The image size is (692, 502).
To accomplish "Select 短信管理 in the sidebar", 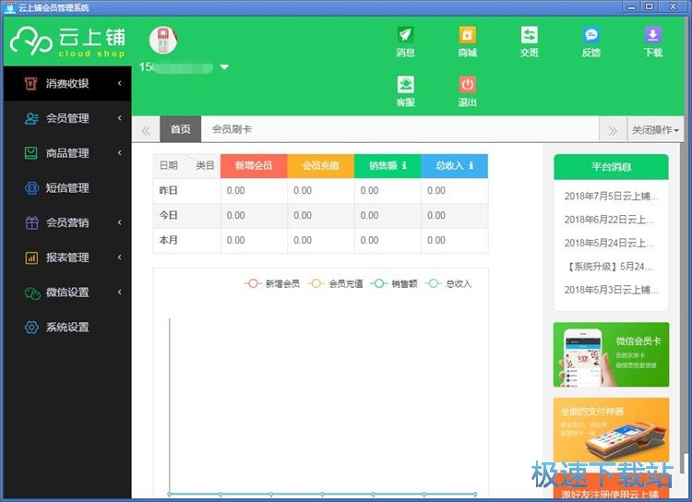I will [66, 187].
